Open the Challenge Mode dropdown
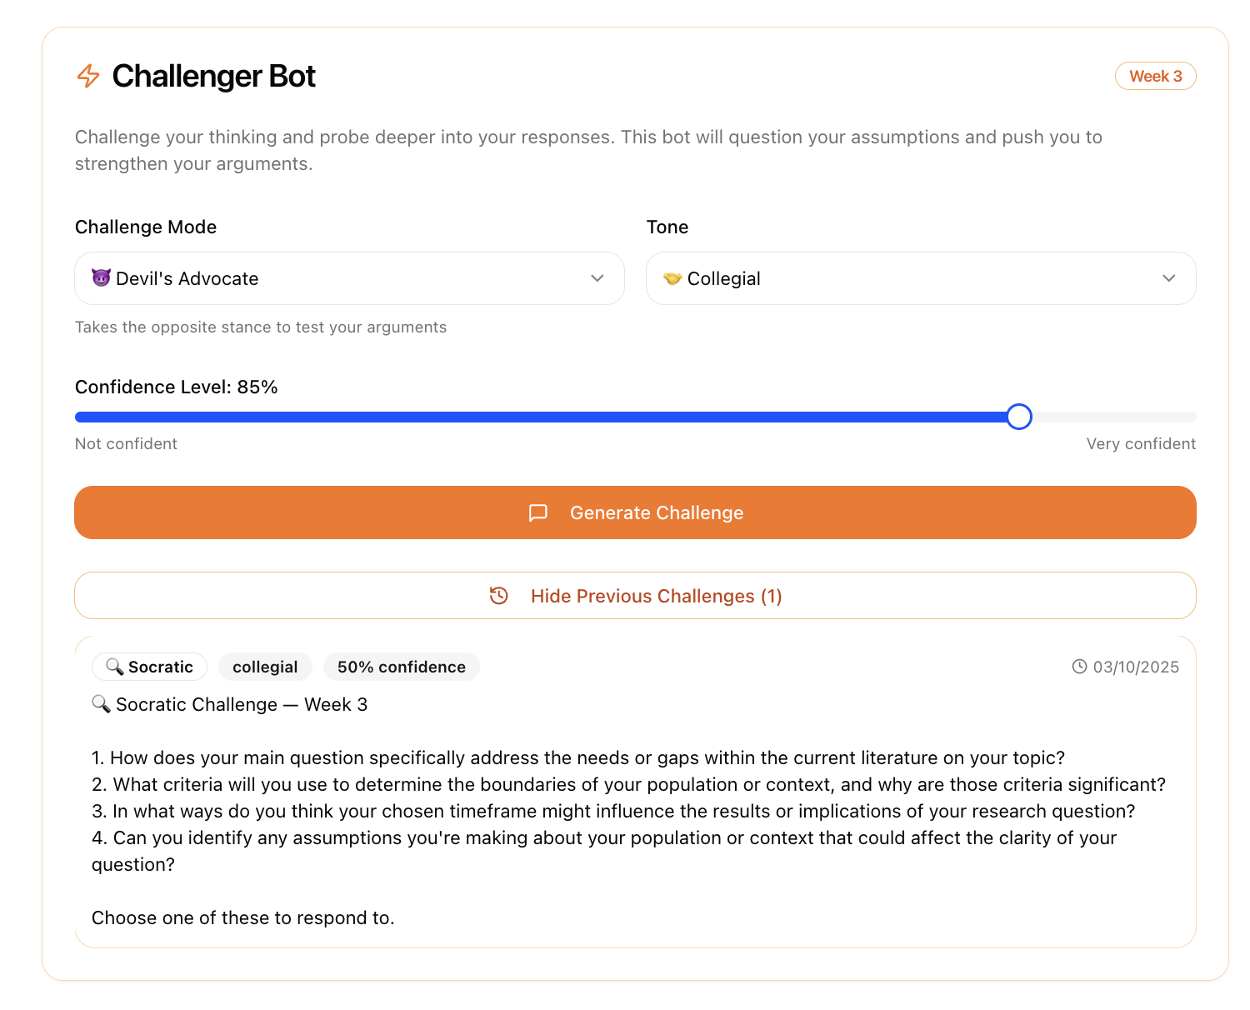 [x=349, y=278]
